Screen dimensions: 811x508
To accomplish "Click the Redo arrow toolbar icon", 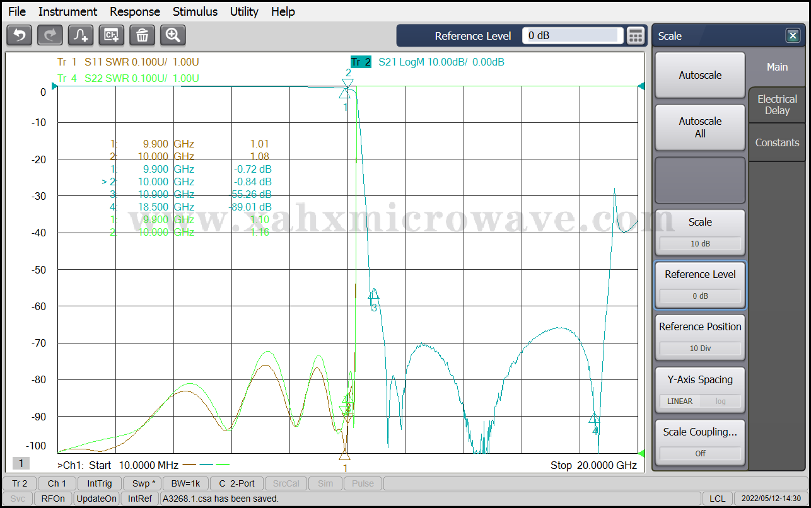I will click(50, 35).
